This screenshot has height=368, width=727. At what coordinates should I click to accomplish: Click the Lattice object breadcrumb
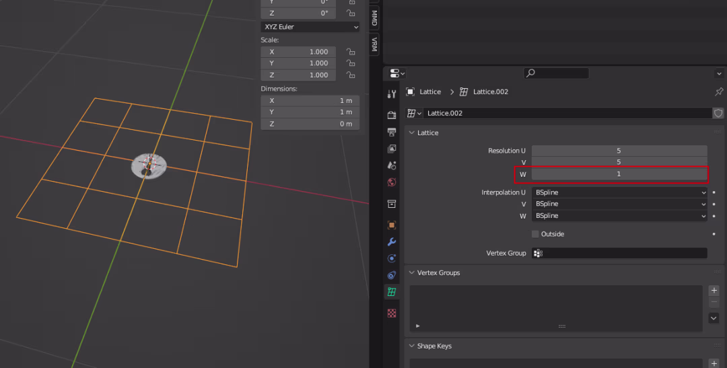(429, 91)
